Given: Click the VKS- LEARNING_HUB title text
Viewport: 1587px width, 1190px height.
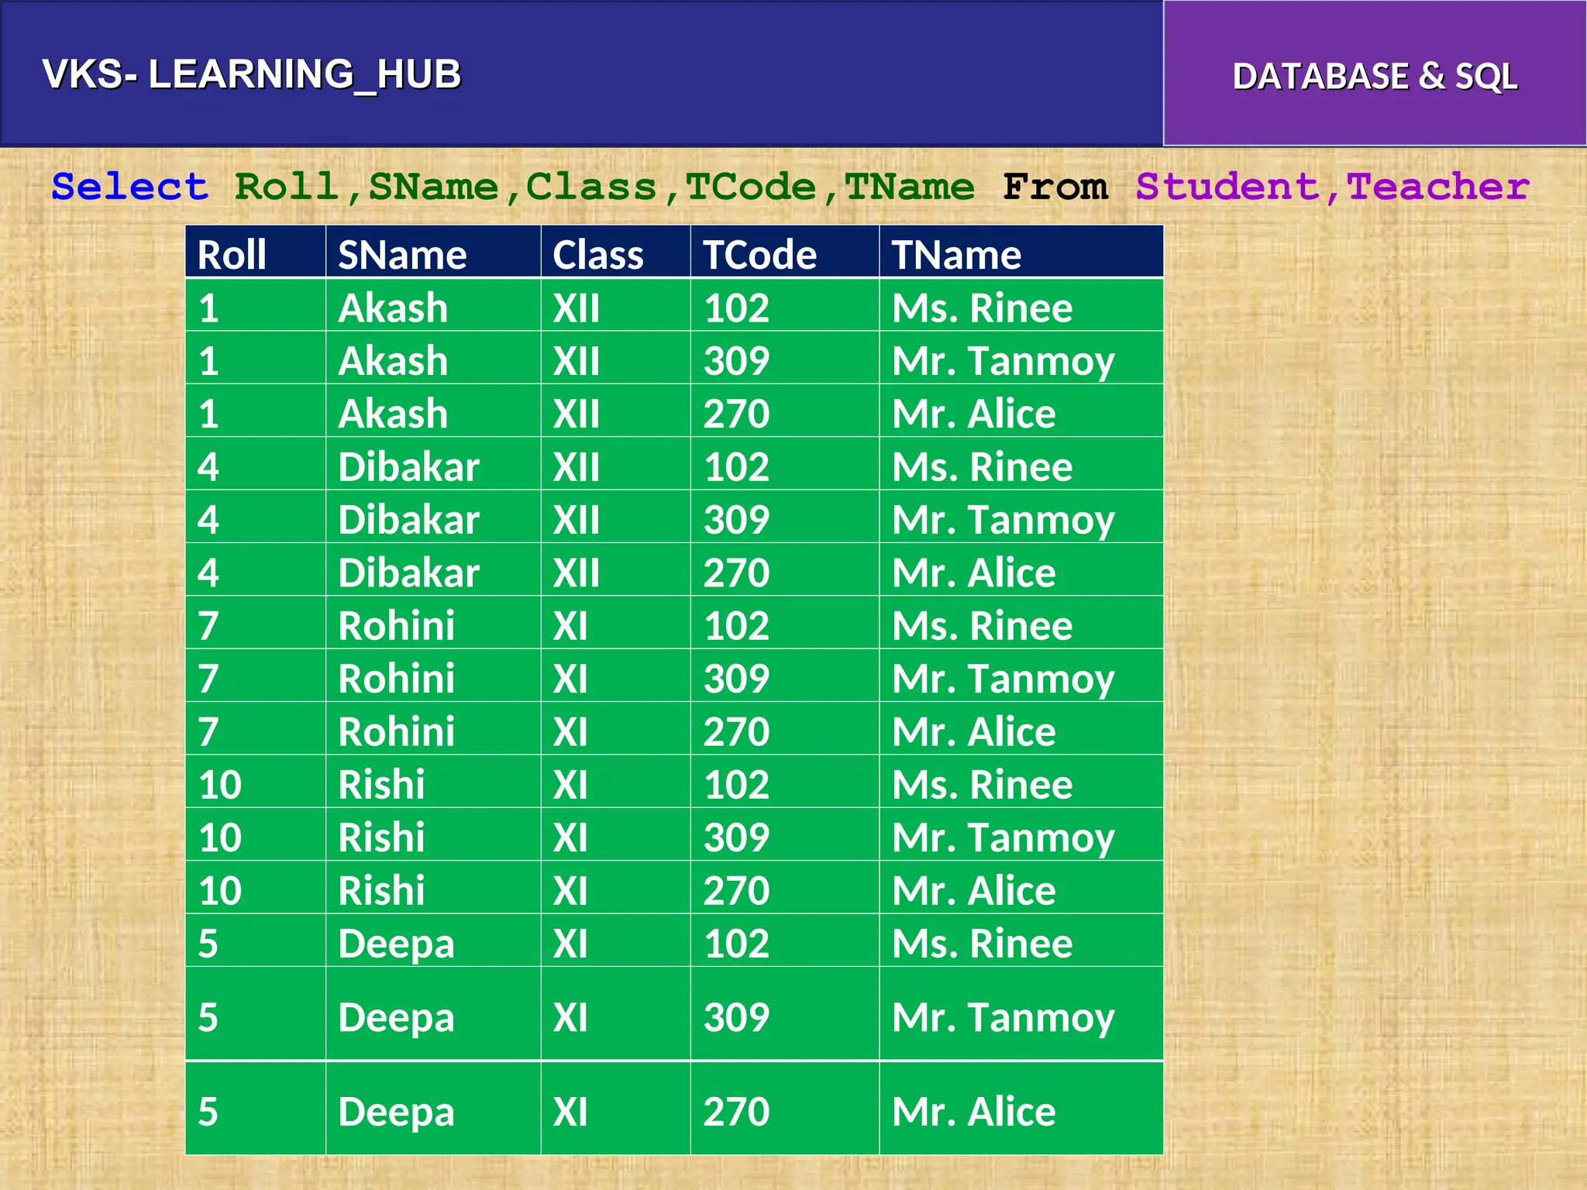Looking at the screenshot, I should (x=252, y=75).
